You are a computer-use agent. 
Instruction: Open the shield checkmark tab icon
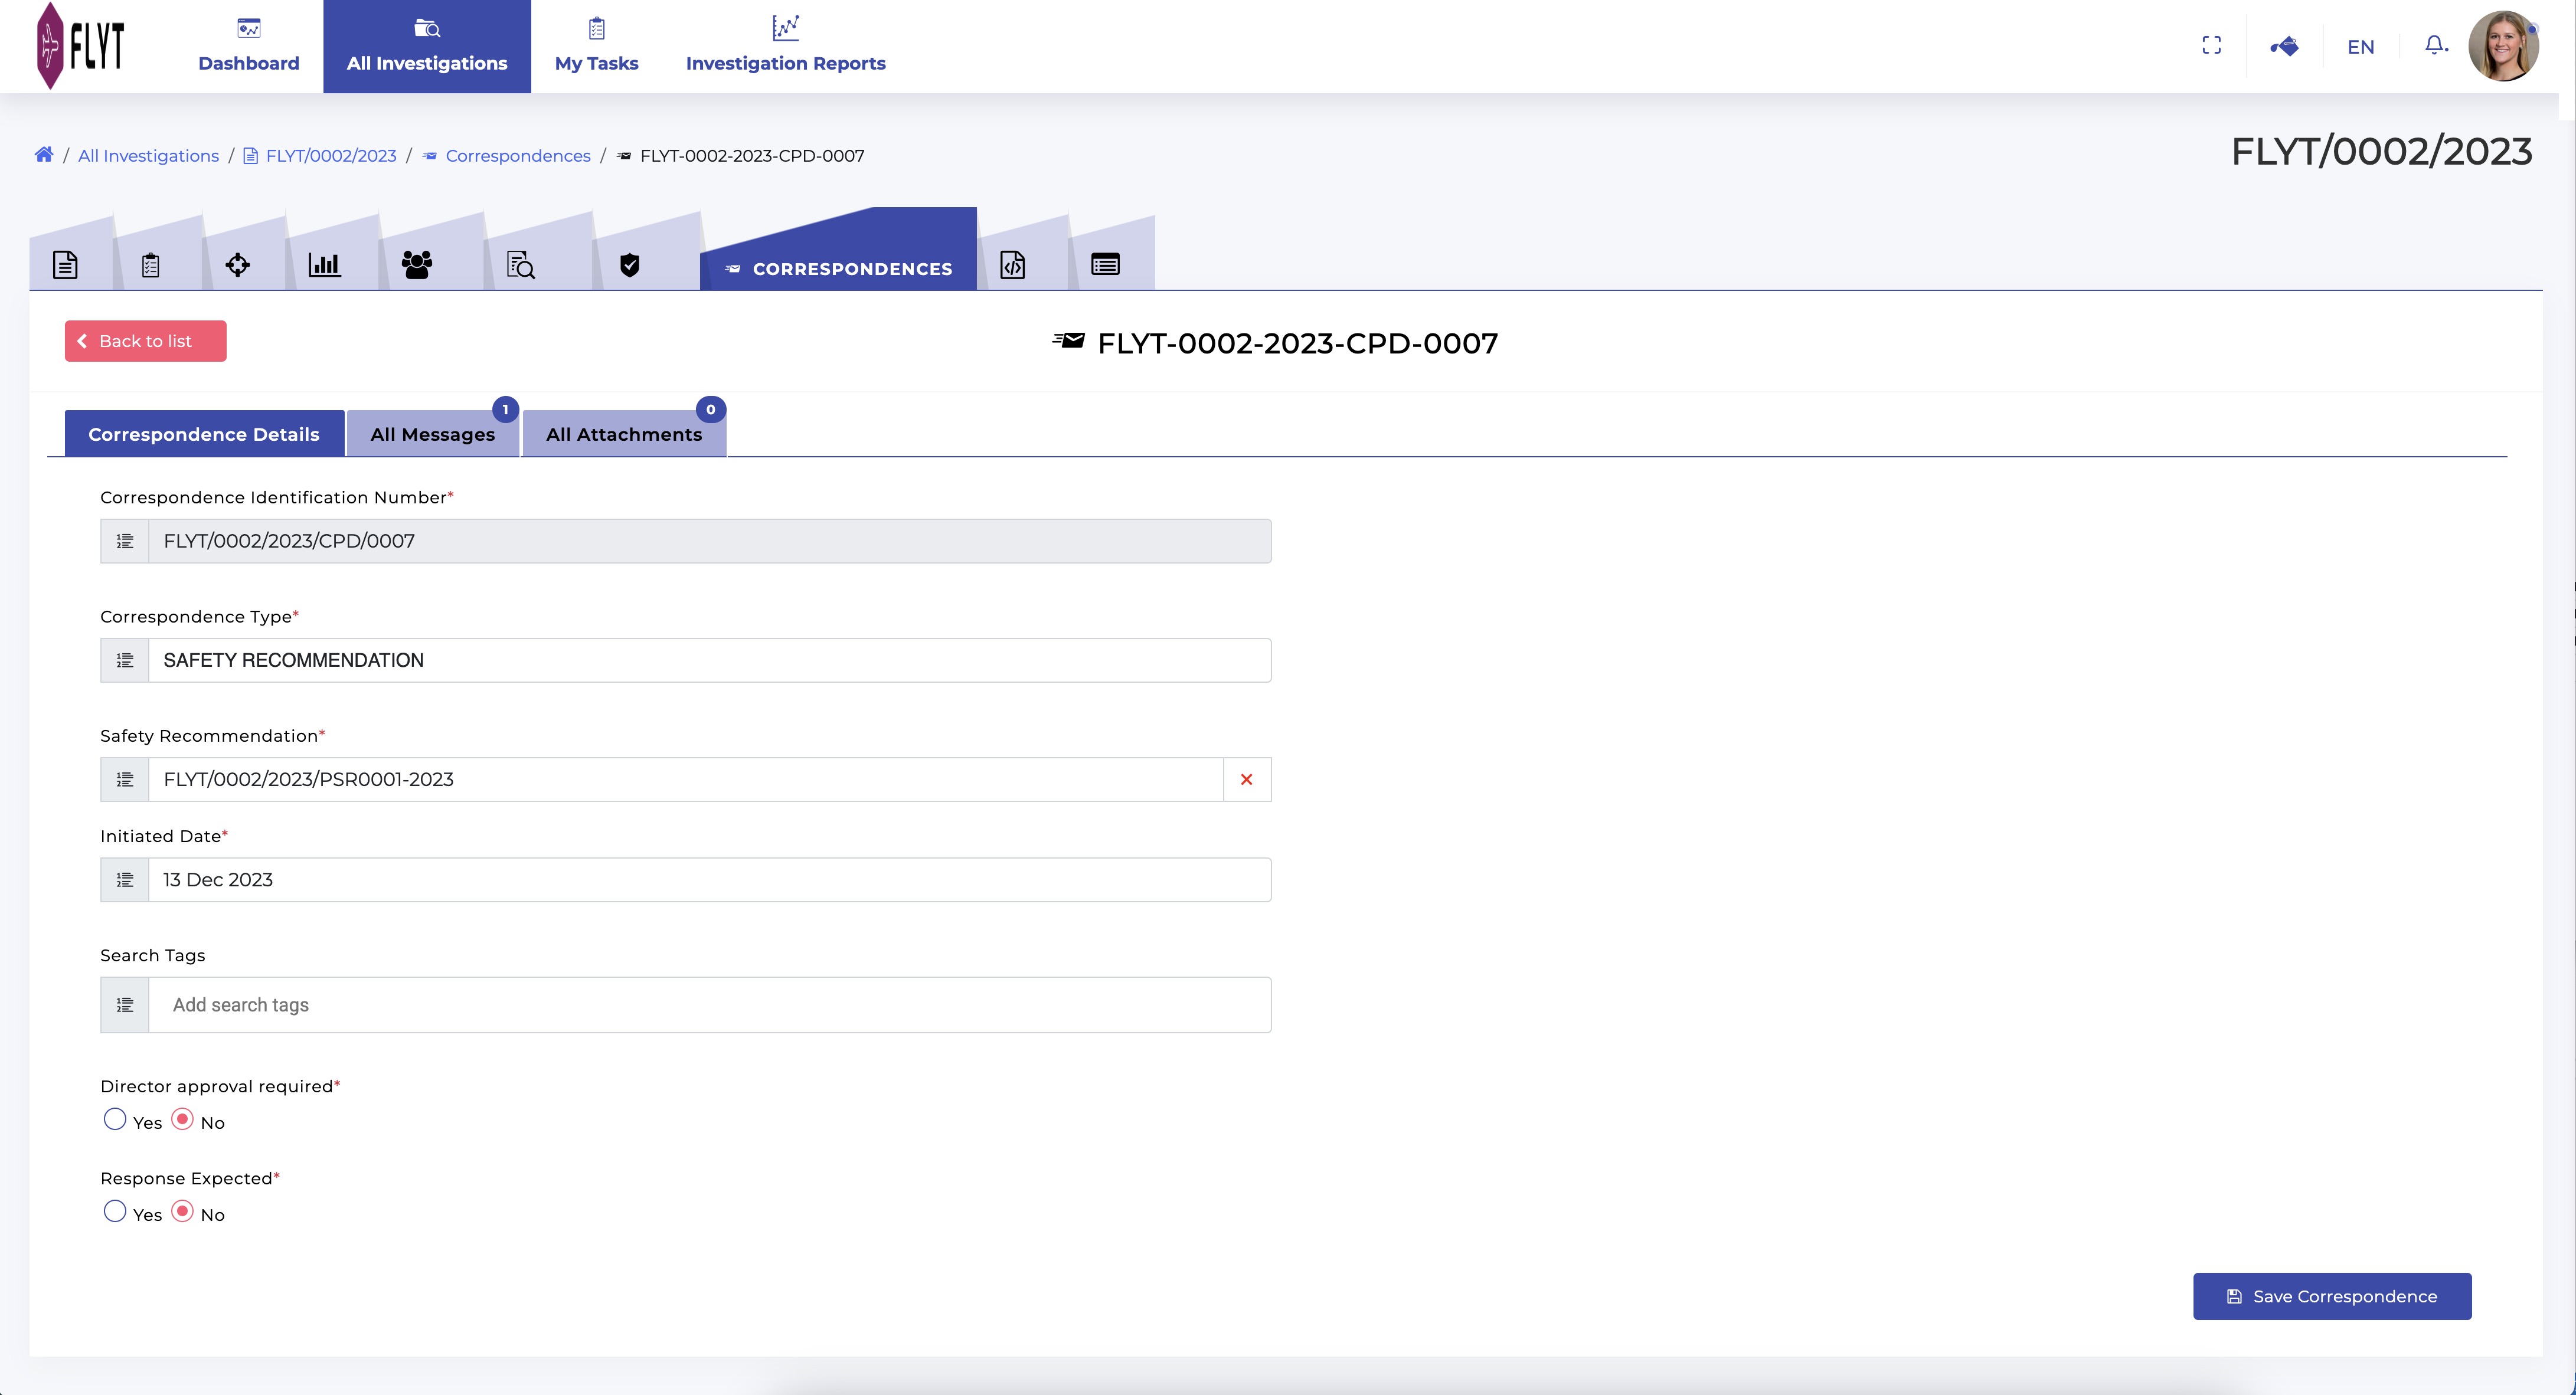click(629, 265)
